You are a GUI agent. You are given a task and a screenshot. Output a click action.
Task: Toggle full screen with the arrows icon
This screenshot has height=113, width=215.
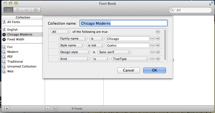[211, 4]
